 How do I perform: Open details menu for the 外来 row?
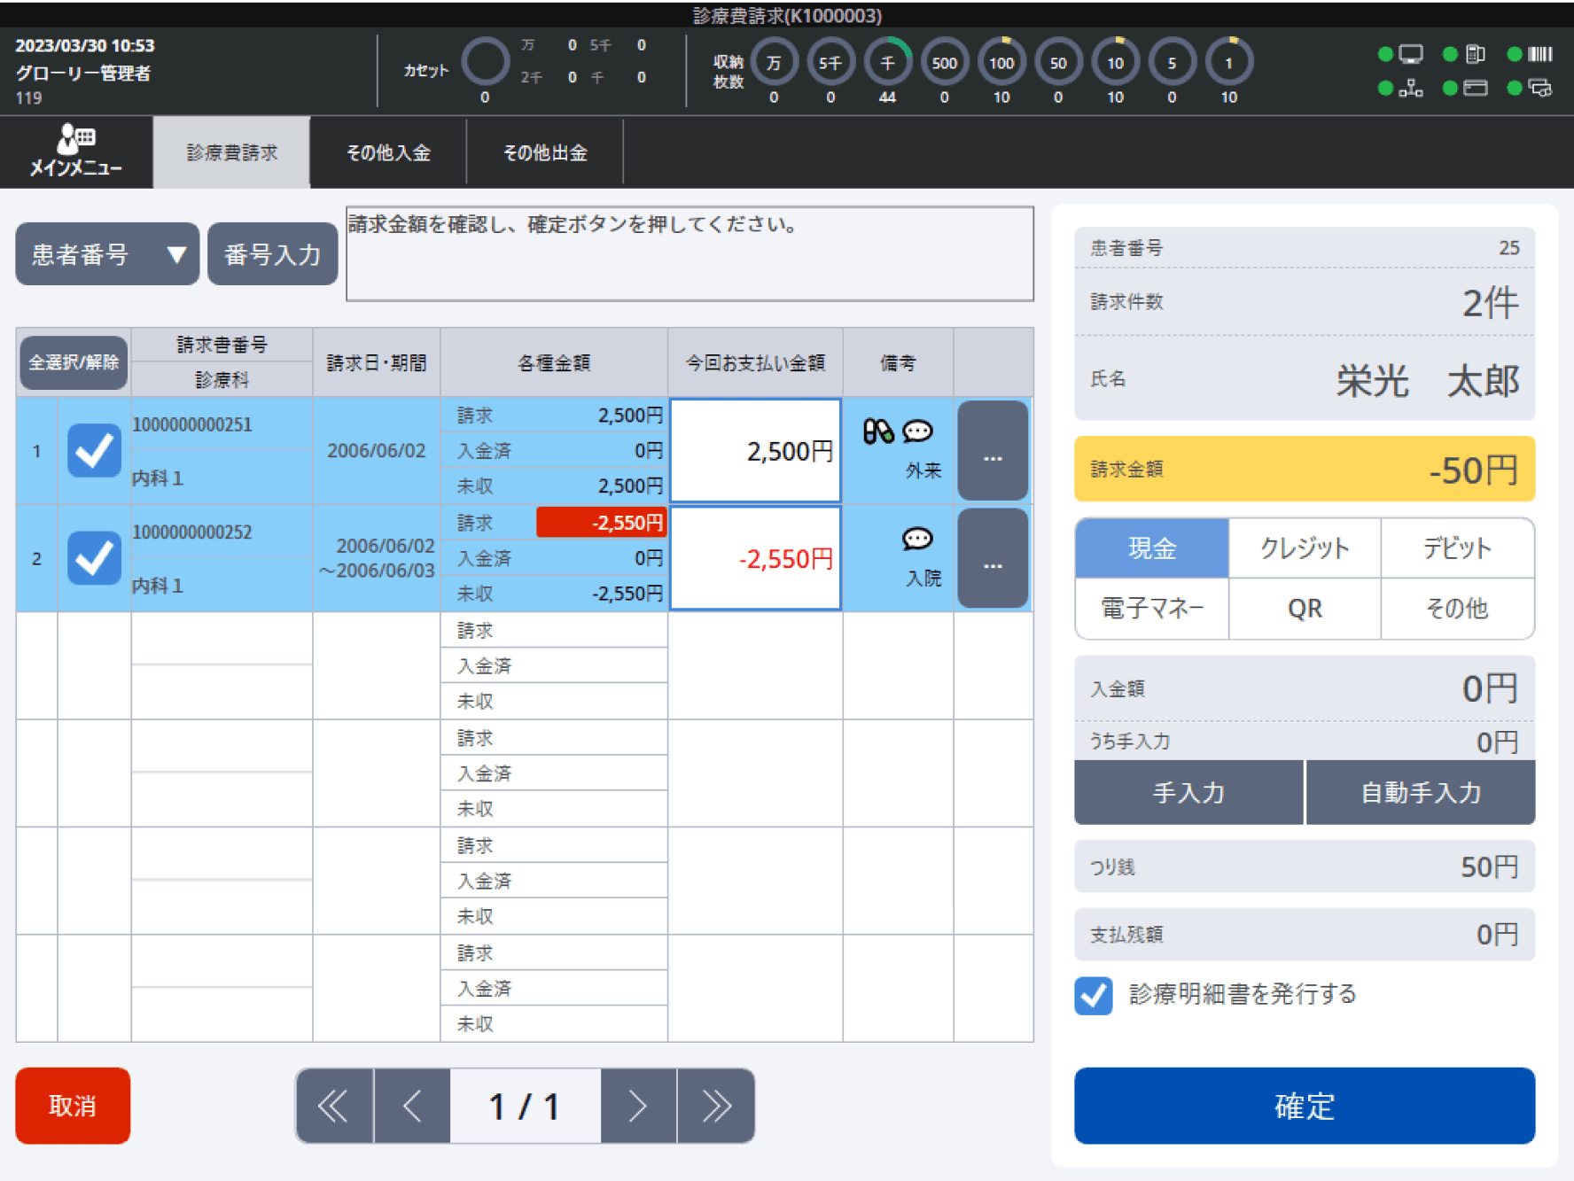point(993,450)
